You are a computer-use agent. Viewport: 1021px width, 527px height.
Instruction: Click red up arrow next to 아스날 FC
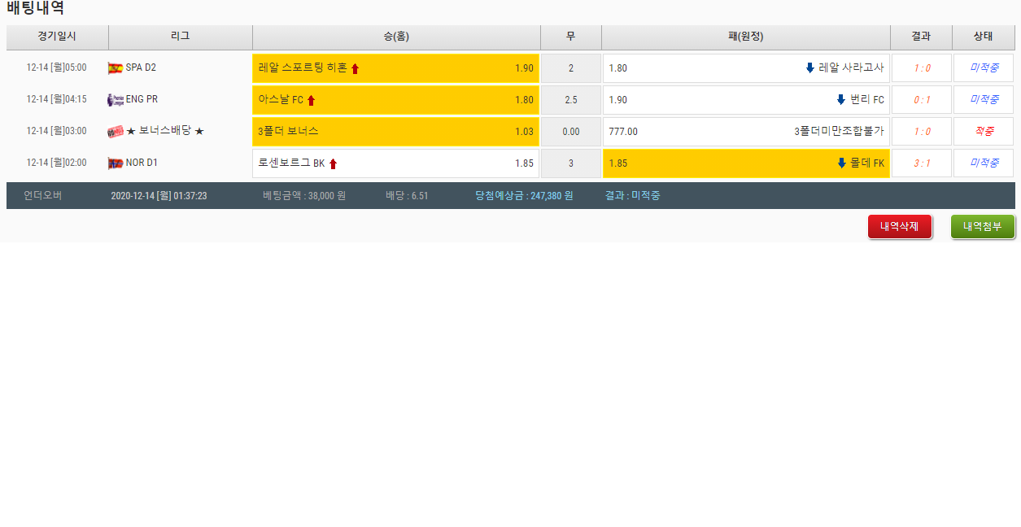tap(311, 101)
